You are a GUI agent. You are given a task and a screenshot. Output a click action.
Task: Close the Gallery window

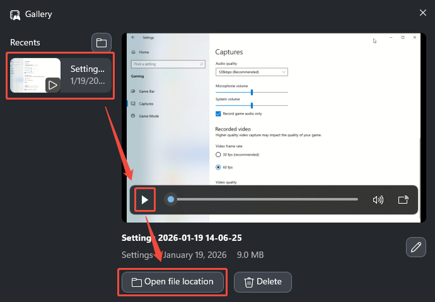(x=423, y=13)
